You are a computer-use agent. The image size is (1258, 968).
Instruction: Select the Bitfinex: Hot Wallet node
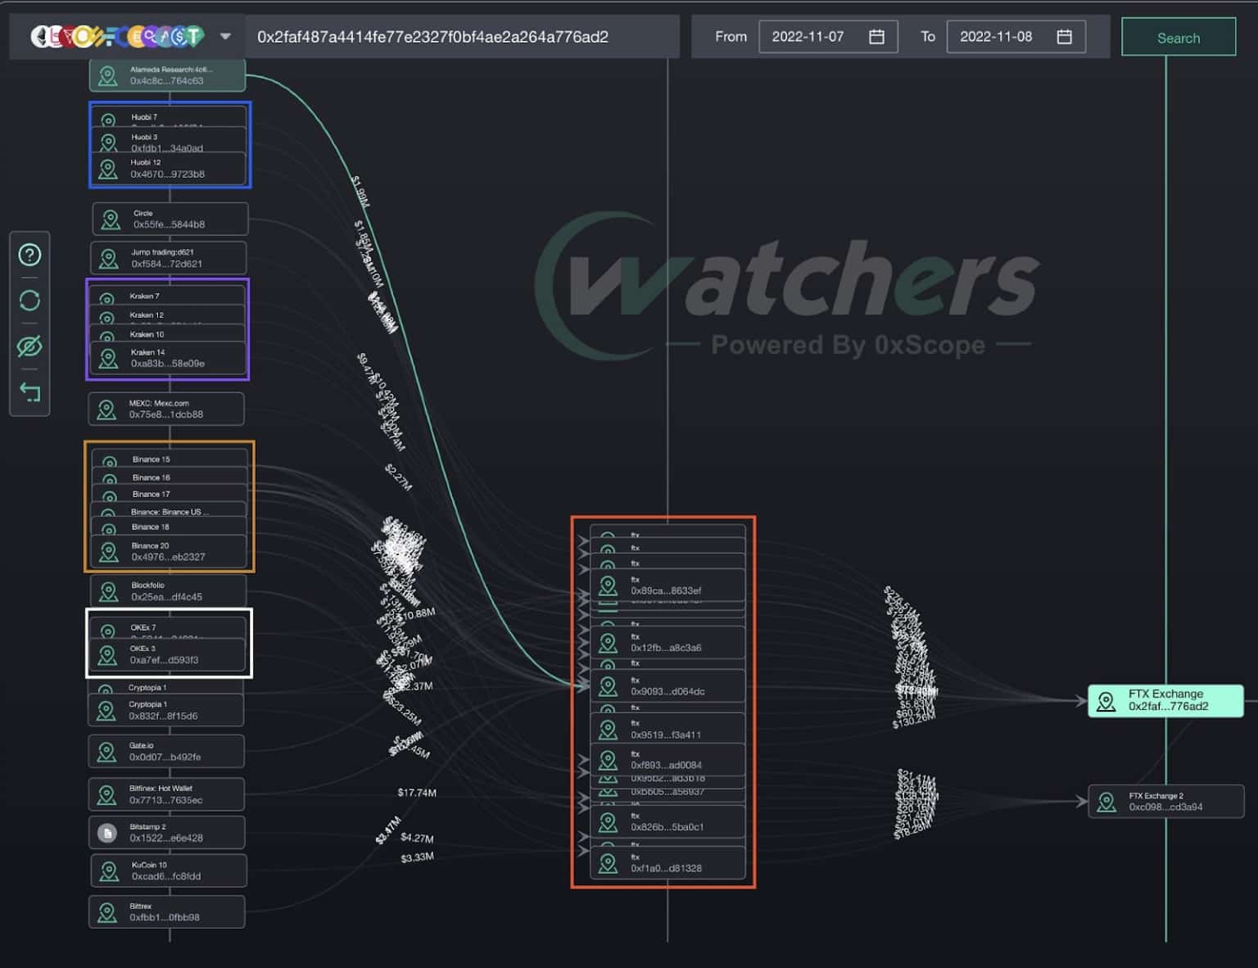[167, 794]
